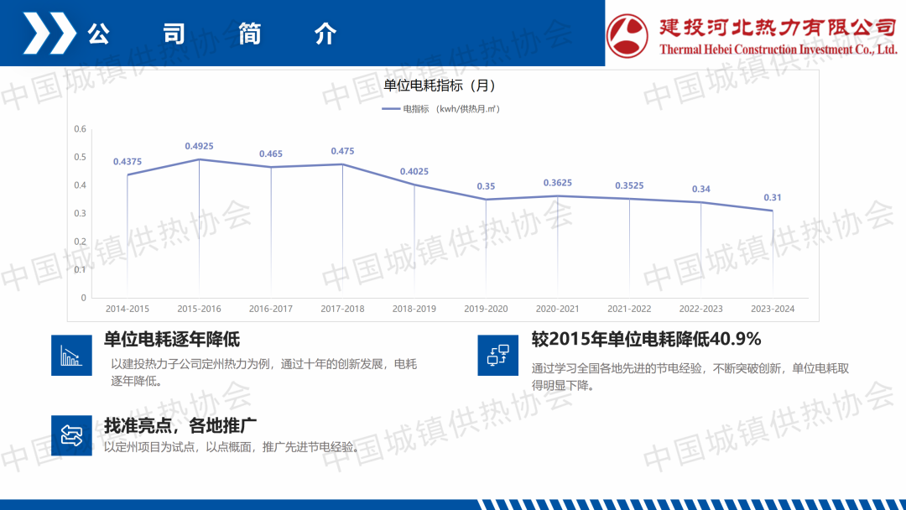Click the connected screens icon beside 较2015年 heading

[x=498, y=355]
